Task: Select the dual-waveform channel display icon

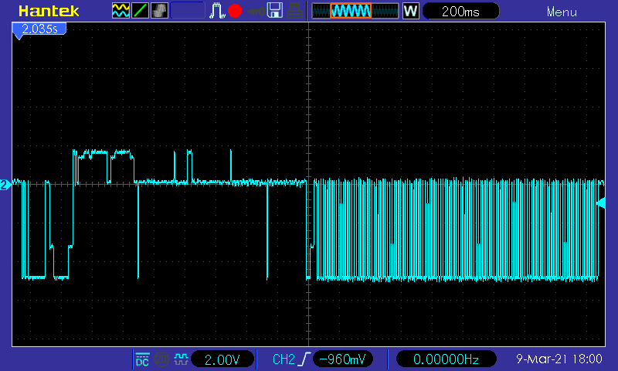Action: pos(121,11)
